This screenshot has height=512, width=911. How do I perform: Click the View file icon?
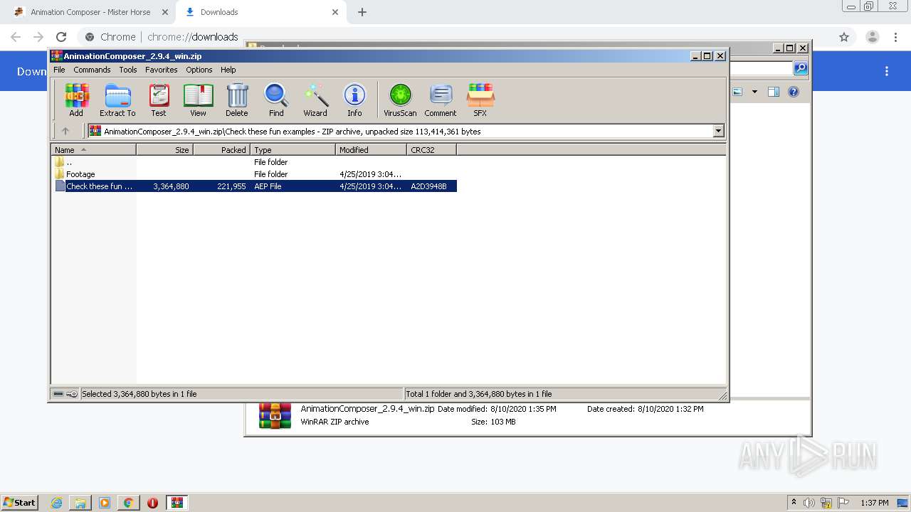pos(198,100)
